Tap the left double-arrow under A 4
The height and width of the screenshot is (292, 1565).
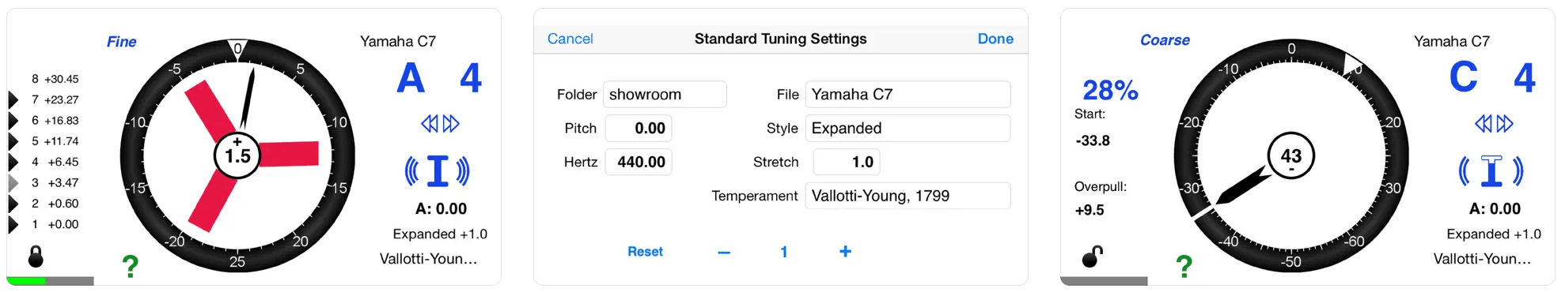coord(430,123)
